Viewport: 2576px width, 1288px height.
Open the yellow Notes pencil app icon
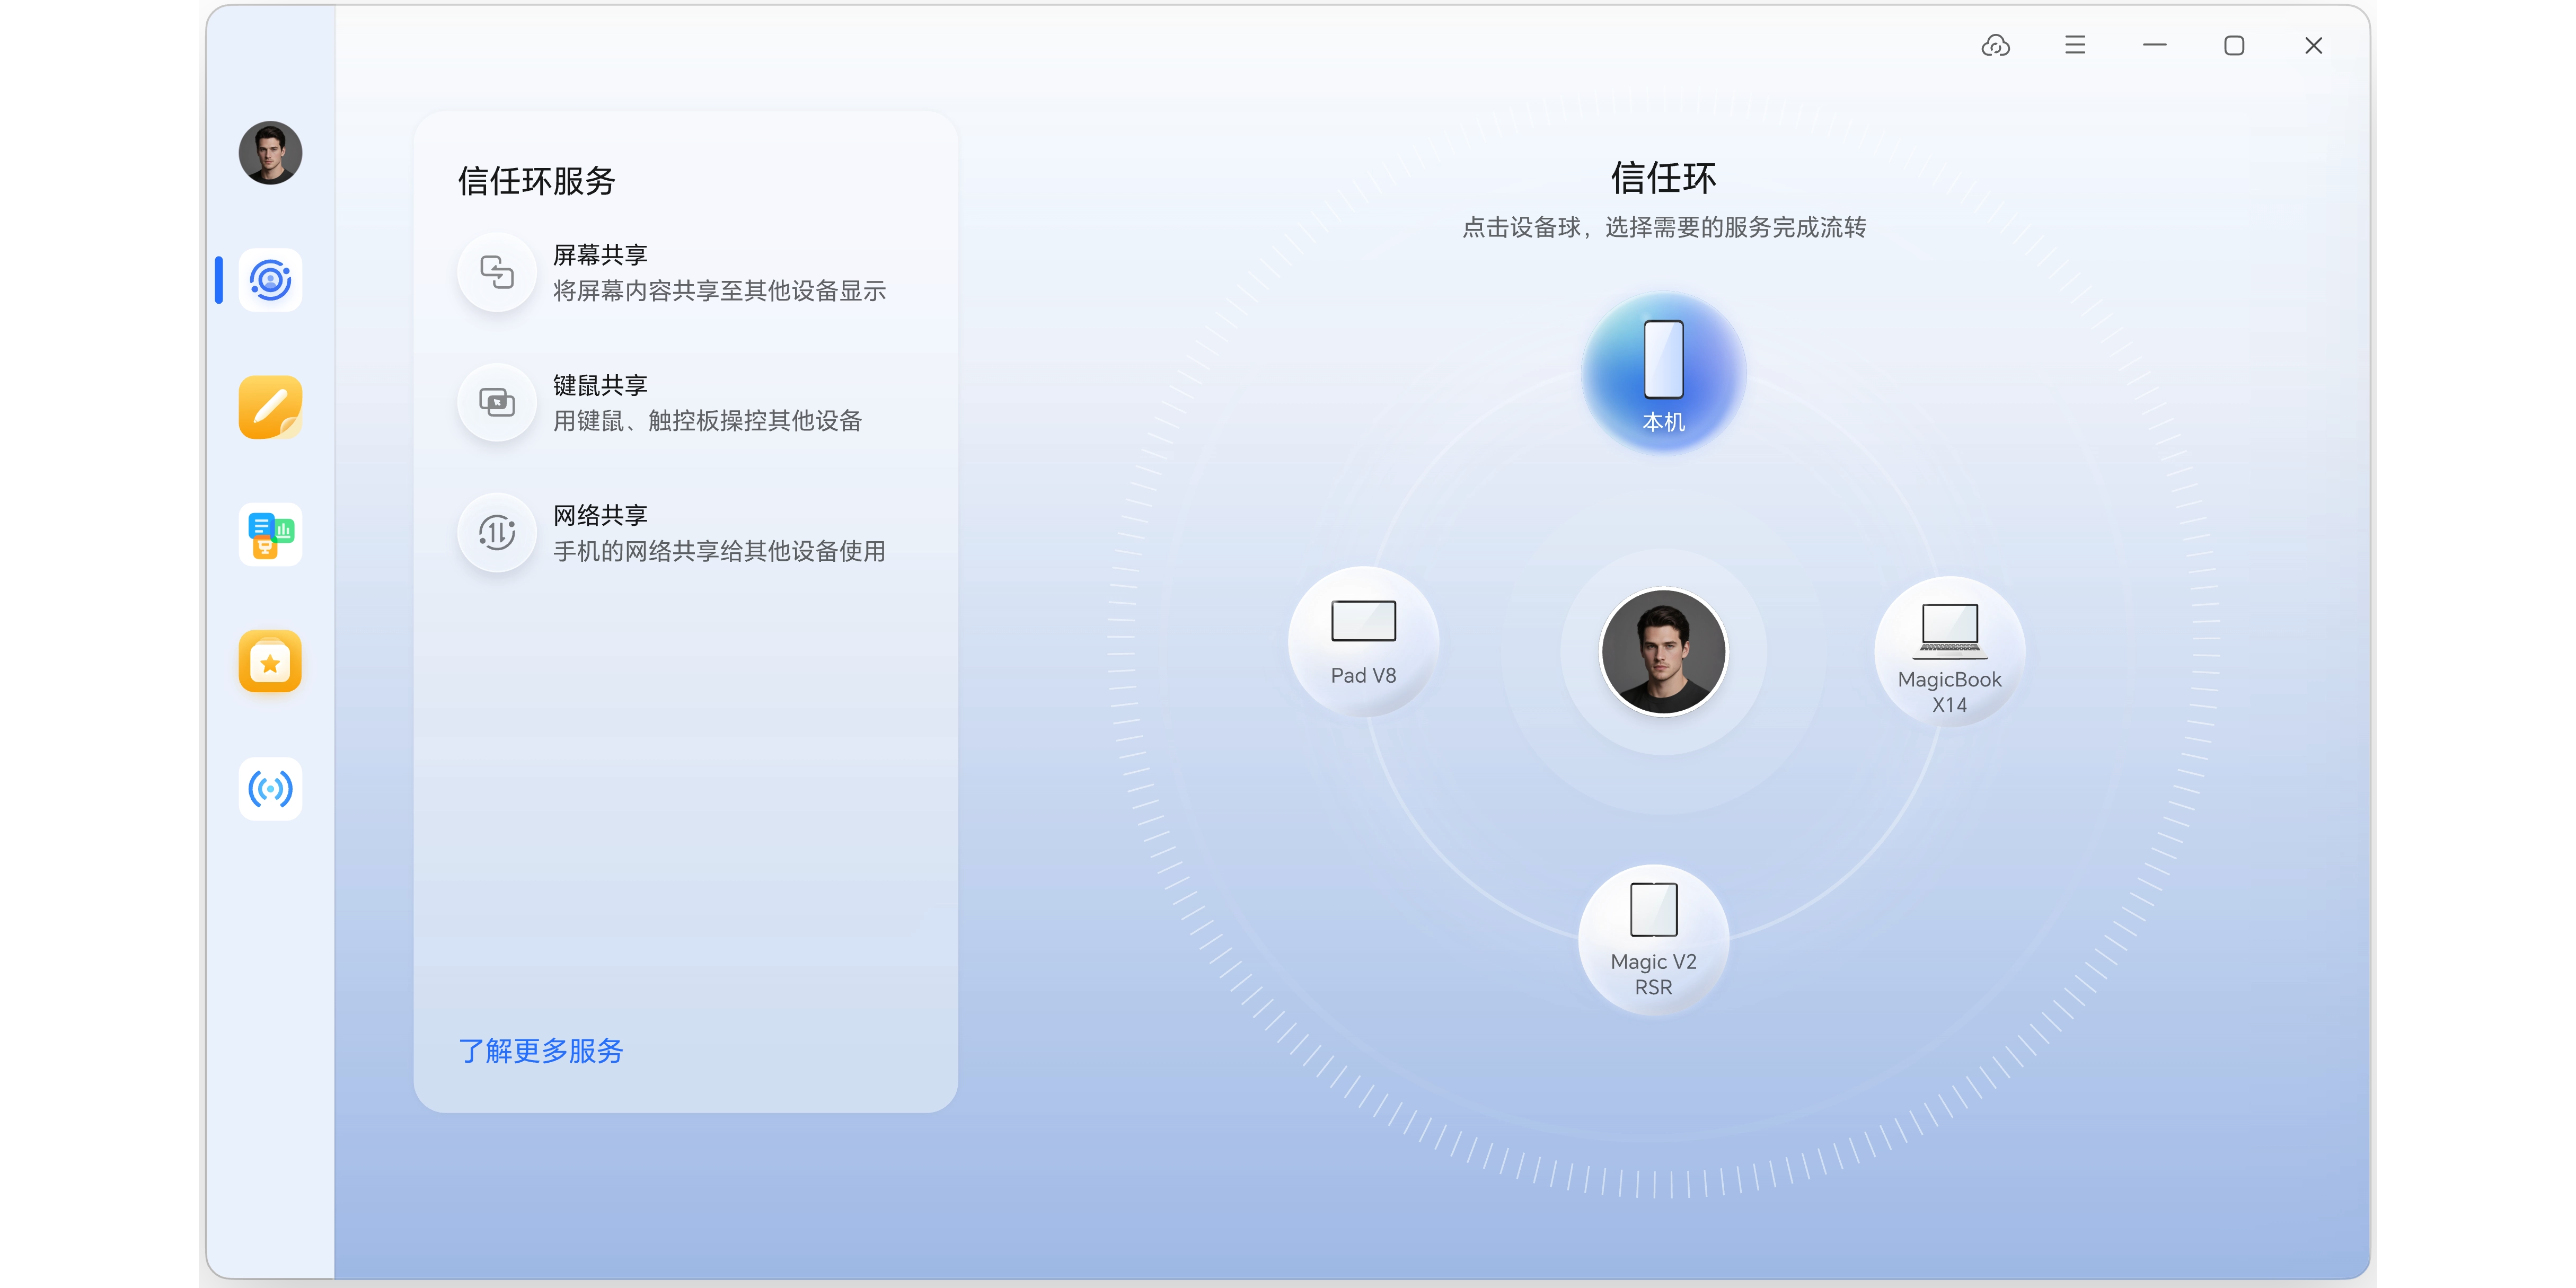[x=270, y=407]
